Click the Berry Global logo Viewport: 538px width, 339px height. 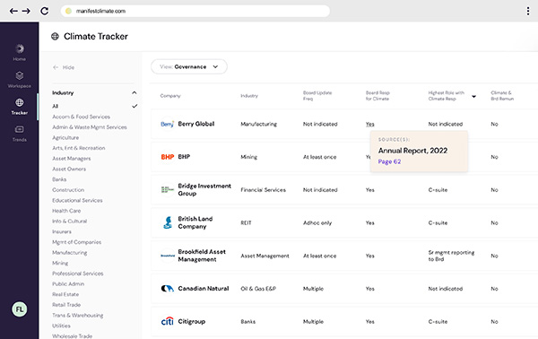168,124
